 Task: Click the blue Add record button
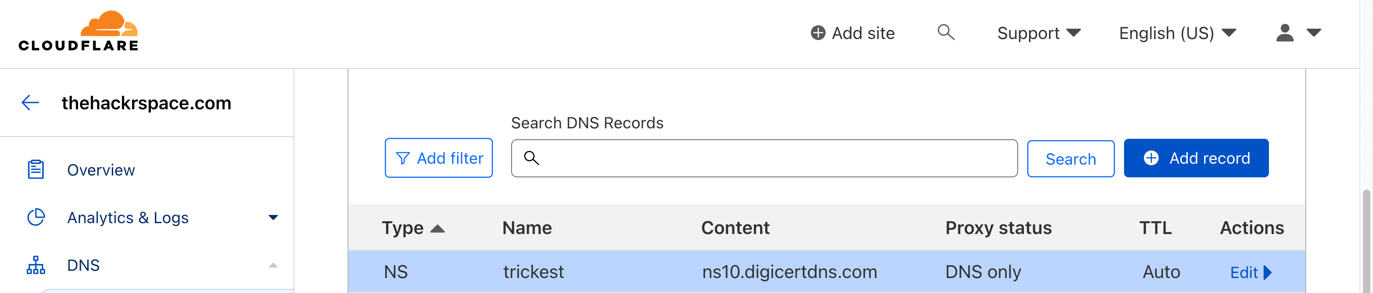tap(1196, 158)
